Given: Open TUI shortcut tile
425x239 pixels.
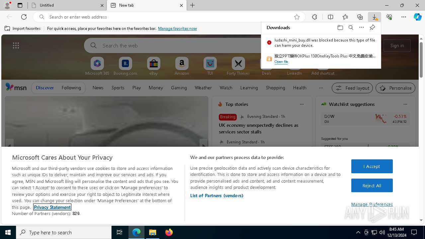Looking at the screenshot, I should click(210, 66).
